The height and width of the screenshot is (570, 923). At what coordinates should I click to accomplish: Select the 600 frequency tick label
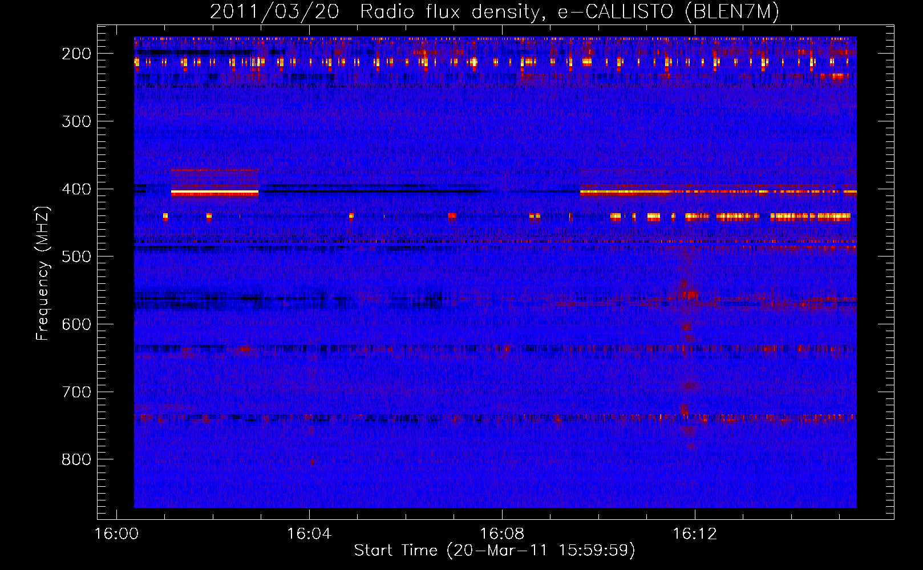pyautogui.click(x=76, y=324)
